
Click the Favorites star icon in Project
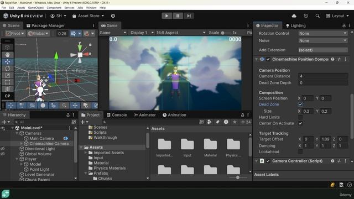[235, 122]
